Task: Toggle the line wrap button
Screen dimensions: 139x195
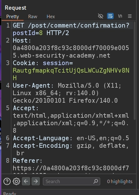Action: click(110, 16)
